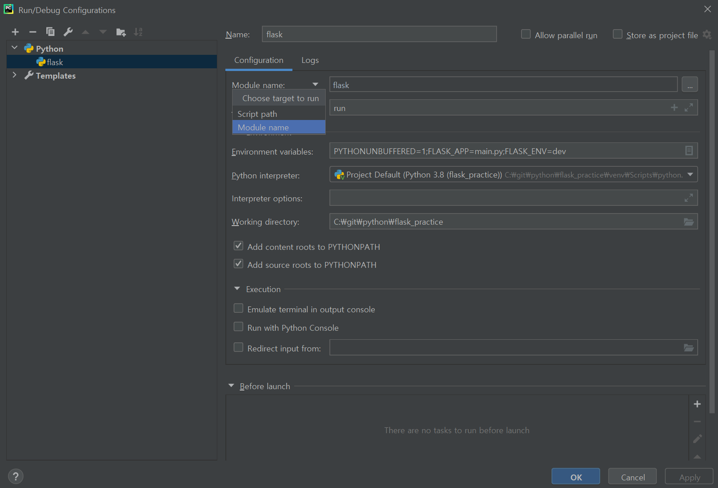Add a Before launch task with plus
Image resolution: width=718 pixels, height=488 pixels.
(697, 404)
